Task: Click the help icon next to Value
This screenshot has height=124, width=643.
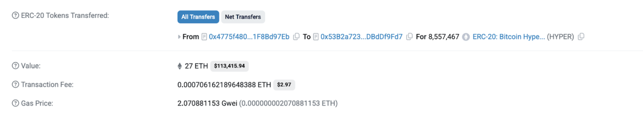Action: click(x=15, y=66)
